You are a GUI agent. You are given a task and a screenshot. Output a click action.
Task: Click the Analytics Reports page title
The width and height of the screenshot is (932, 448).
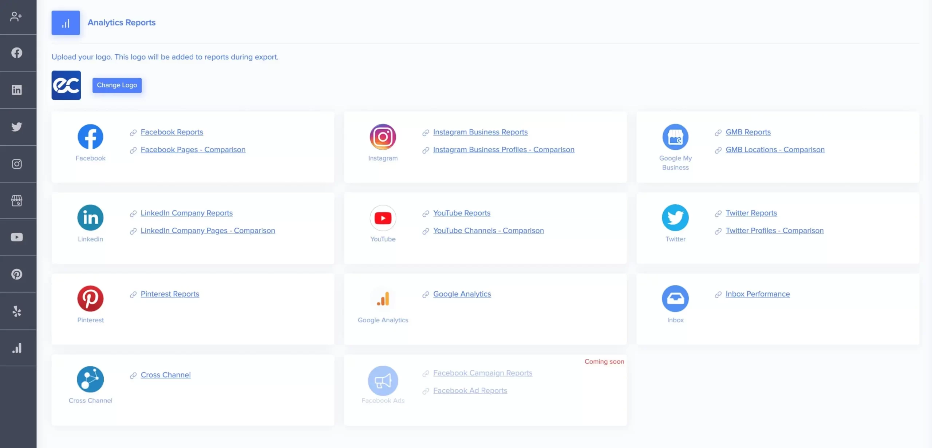(x=121, y=23)
